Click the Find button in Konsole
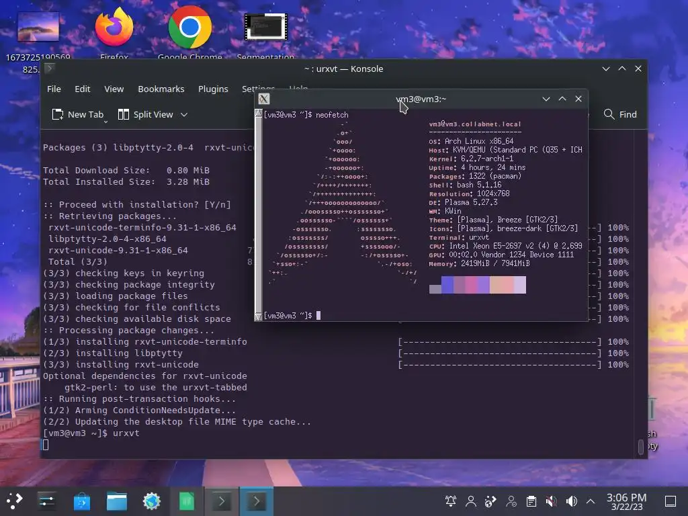The image size is (688, 516). (x=620, y=114)
